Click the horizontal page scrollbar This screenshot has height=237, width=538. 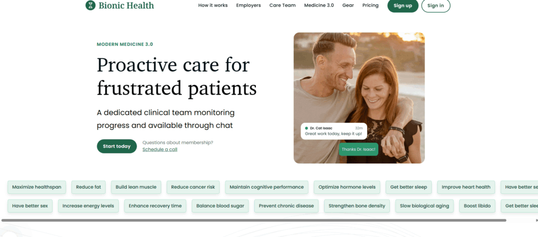254,220
